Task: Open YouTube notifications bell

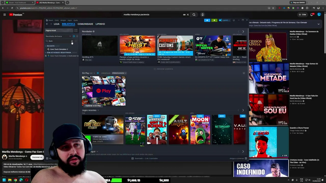Action: click(x=312, y=15)
